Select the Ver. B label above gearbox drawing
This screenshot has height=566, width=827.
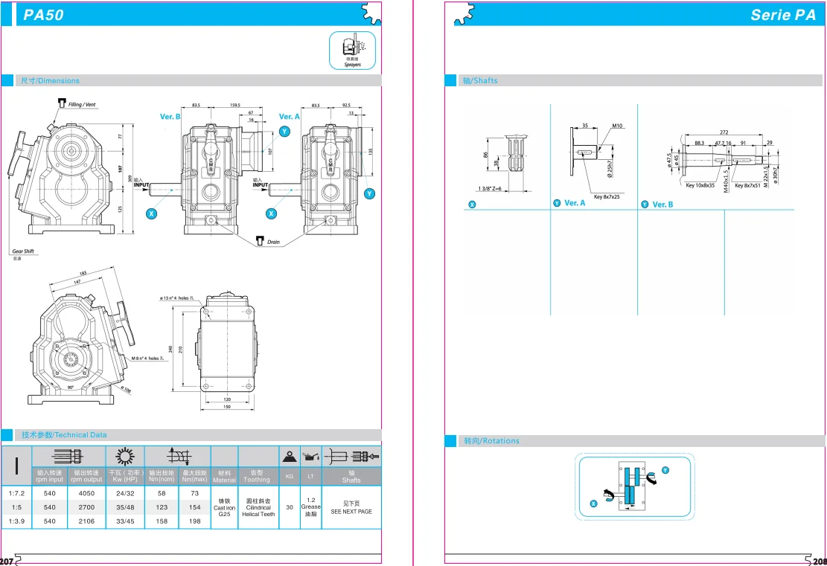point(170,117)
